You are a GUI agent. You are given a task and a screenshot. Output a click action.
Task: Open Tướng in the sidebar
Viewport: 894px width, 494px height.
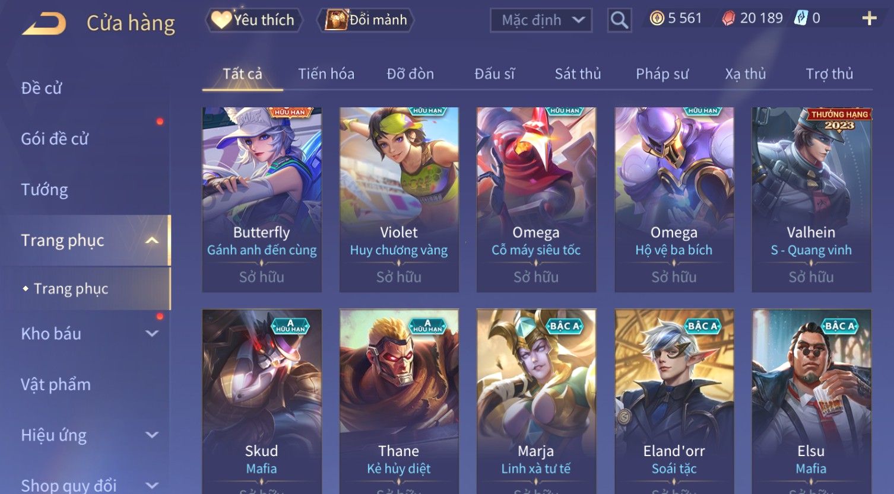tap(45, 190)
